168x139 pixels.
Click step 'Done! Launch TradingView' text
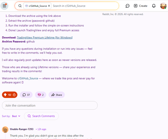[44, 30]
